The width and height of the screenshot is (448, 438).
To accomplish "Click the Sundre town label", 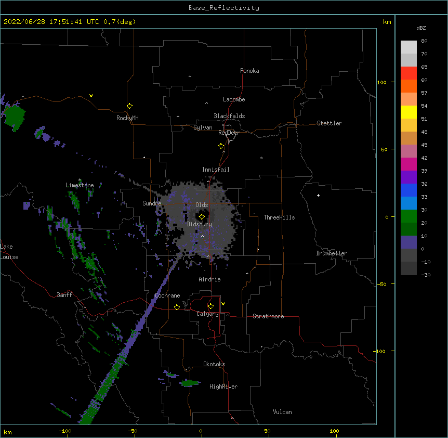I will point(152,203).
